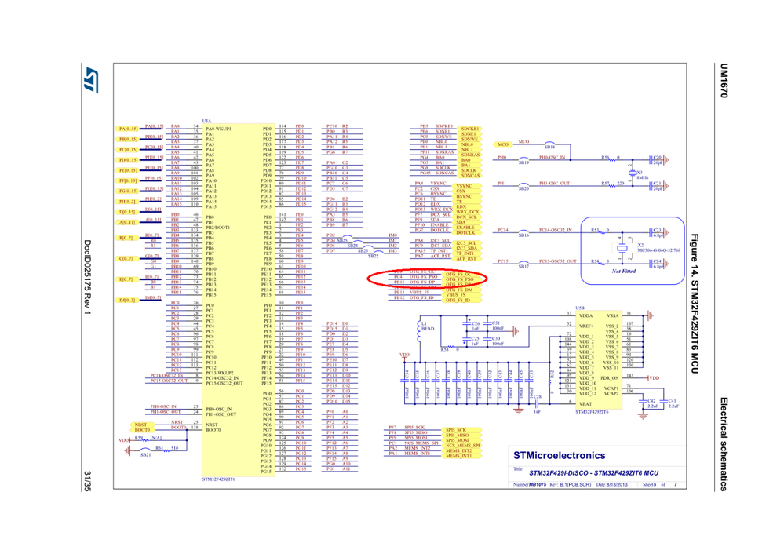Click the U5A component designator
The image size is (784, 554).
pos(206,121)
